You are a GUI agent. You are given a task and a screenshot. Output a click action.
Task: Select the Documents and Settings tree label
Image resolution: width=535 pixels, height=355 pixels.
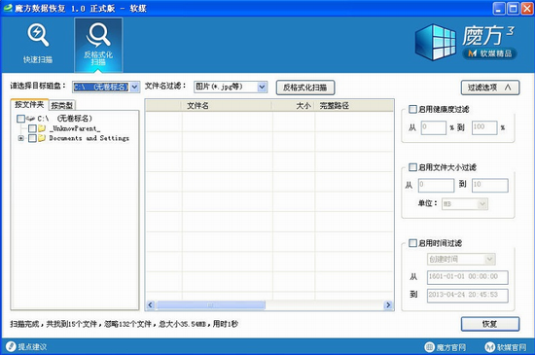click(x=89, y=138)
